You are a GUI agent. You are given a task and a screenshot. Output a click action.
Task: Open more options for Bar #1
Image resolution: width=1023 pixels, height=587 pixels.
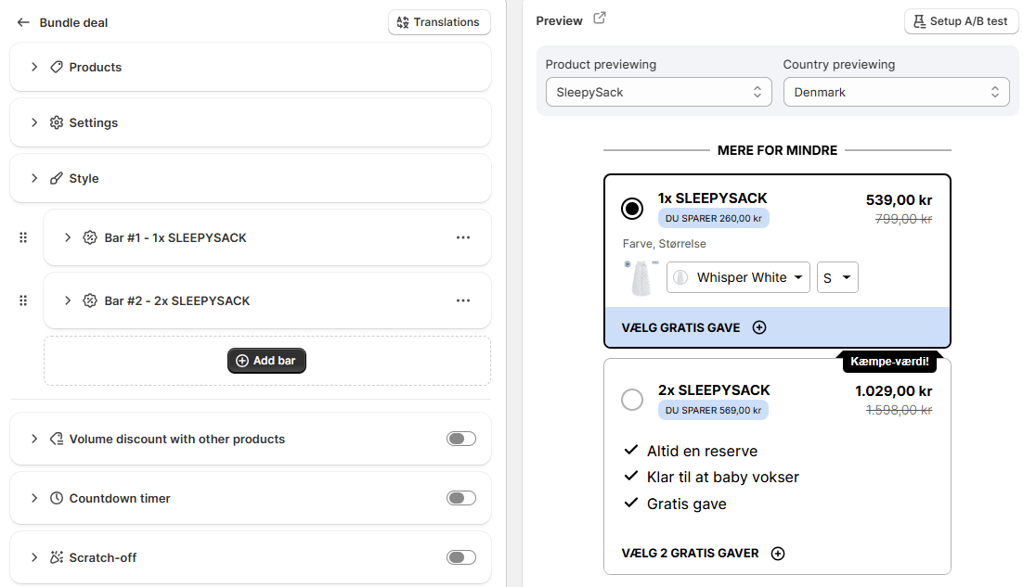point(463,237)
